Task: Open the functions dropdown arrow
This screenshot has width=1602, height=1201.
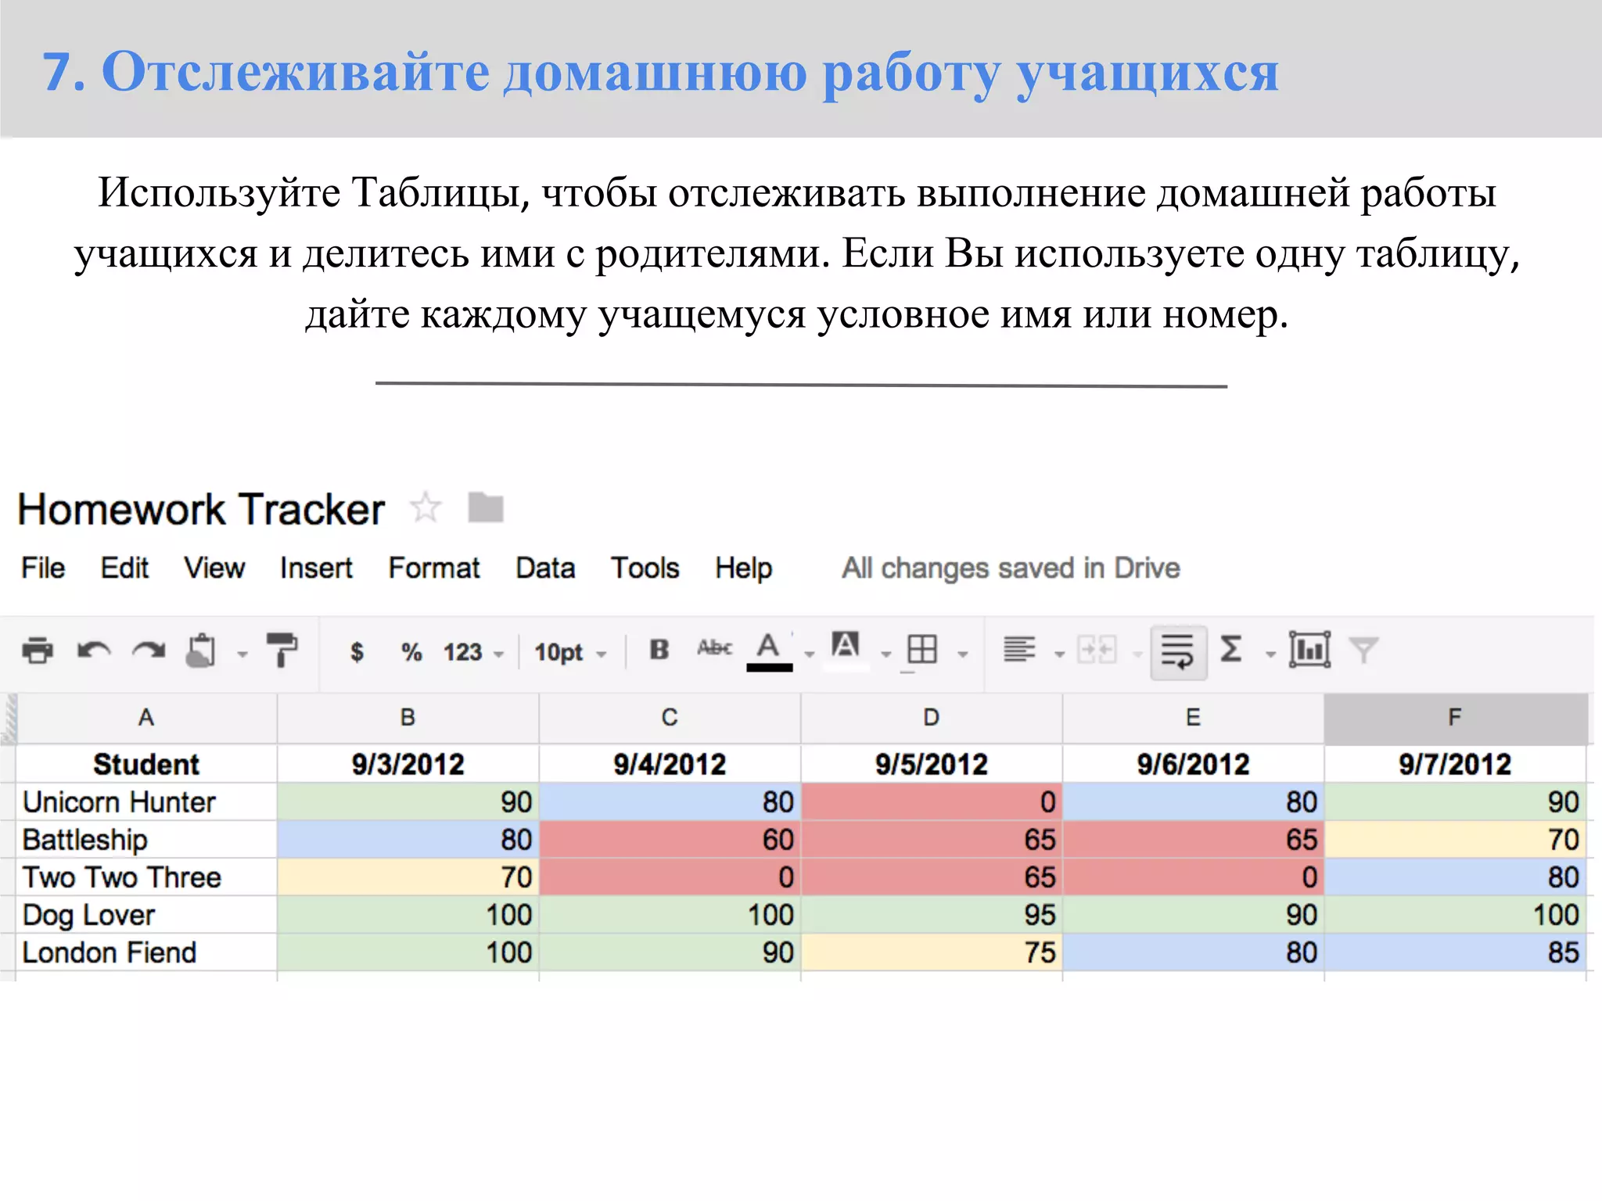Action: 1270,654
